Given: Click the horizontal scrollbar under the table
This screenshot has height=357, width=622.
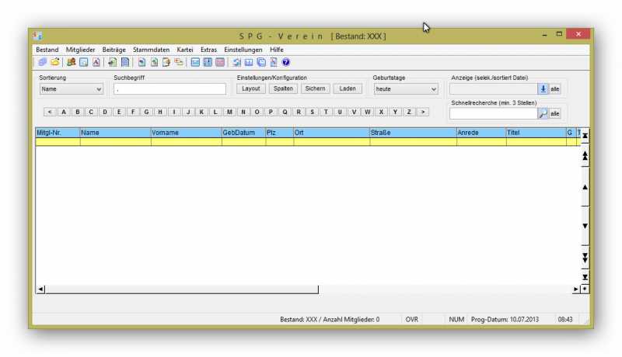Looking at the screenshot, I should [179, 289].
